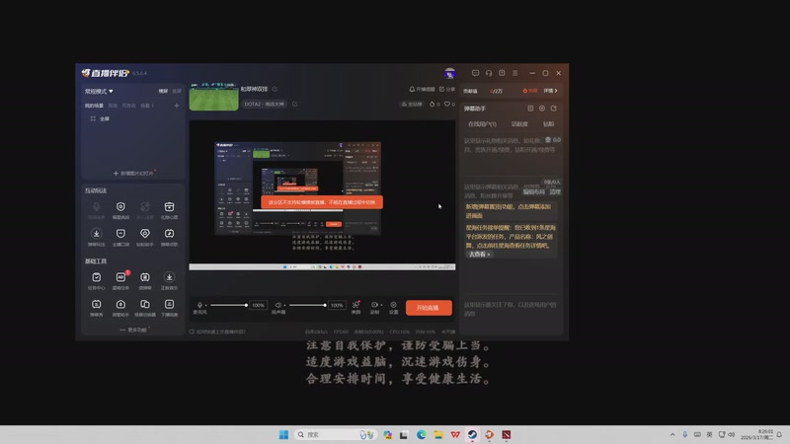
Task: Select 横屏 landscape orientation
Action: pyautogui.click(x=163, y=91)
